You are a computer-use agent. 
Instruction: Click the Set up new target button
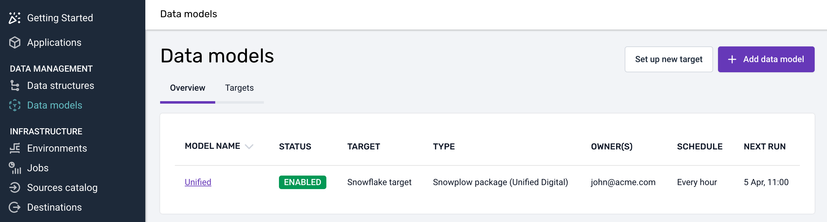668,59
